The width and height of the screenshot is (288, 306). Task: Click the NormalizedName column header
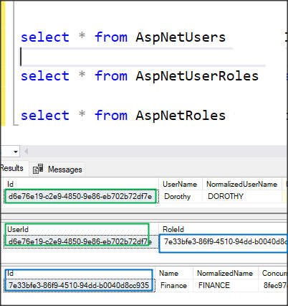pos(225,273)
